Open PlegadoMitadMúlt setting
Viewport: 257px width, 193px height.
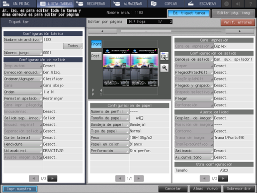pos(194,72)
